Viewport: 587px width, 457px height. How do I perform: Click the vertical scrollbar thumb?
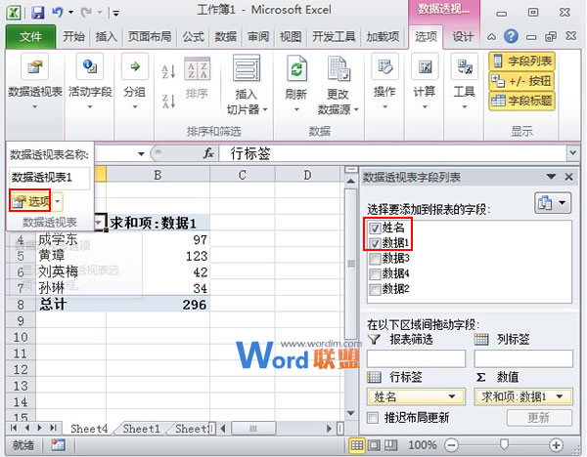pyautogui.click(x=351, y=263)
